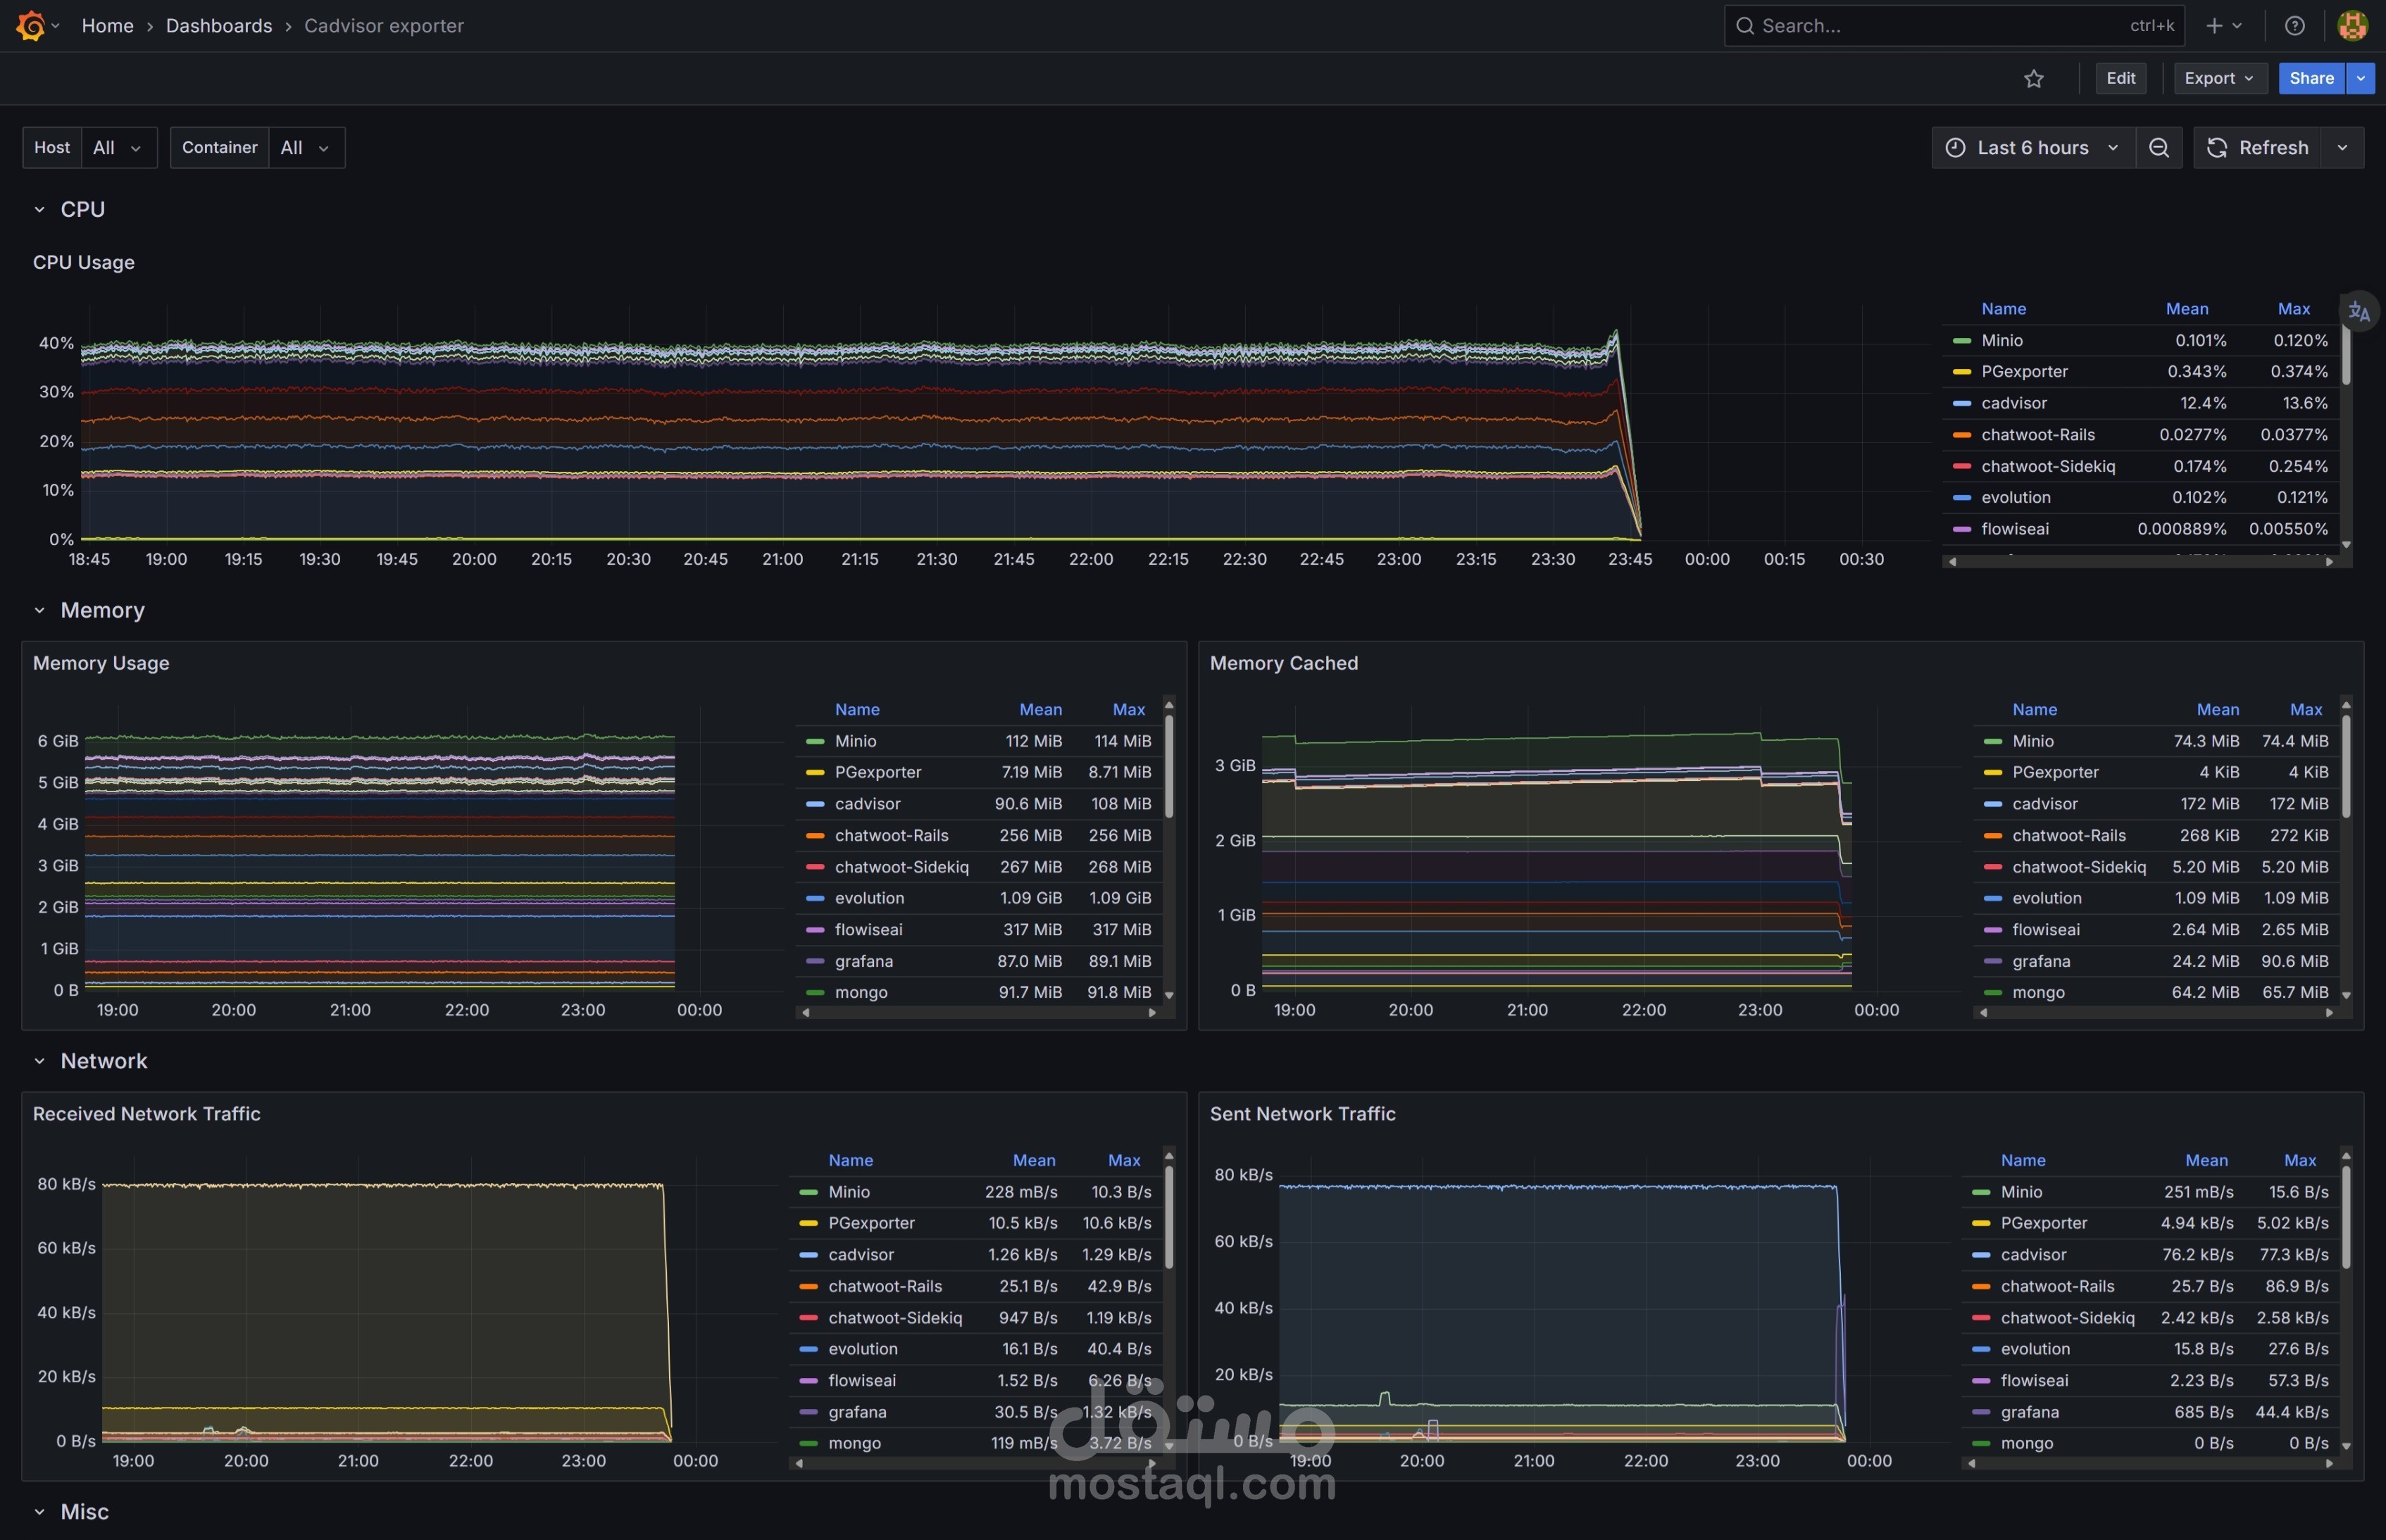Image resolution: width=2386 pixels, height=1540 pixels.
Task: Open the plus new-item menu
Action: pyautogui.click(x=2224, y=26)
